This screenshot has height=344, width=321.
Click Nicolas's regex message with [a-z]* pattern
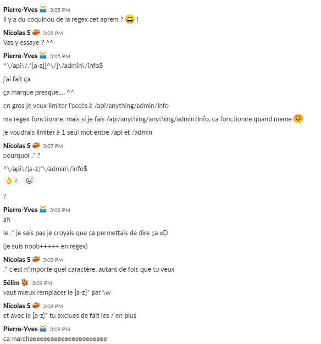45,169
